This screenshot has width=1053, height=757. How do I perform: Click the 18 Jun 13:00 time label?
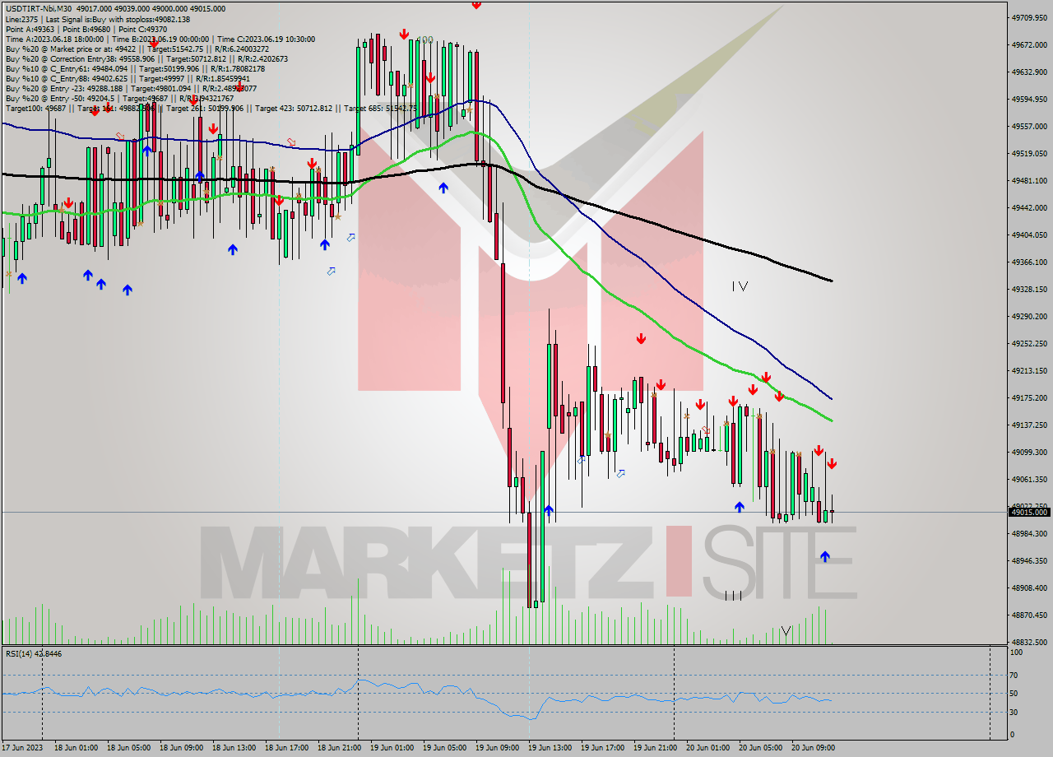pyautogui.click(x=233, y=748)
